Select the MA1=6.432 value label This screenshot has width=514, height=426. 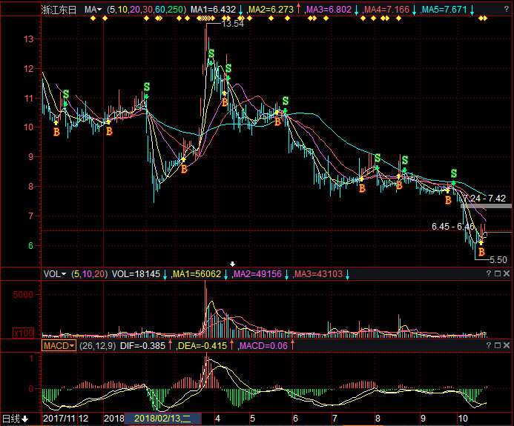coord(213,10)
